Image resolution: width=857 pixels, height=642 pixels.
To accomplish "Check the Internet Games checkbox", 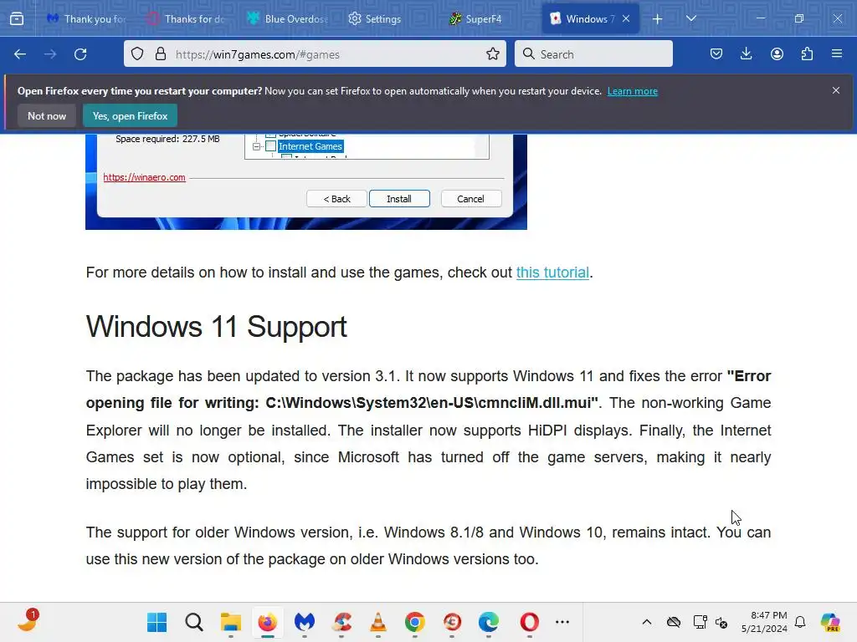I will 270,145.
